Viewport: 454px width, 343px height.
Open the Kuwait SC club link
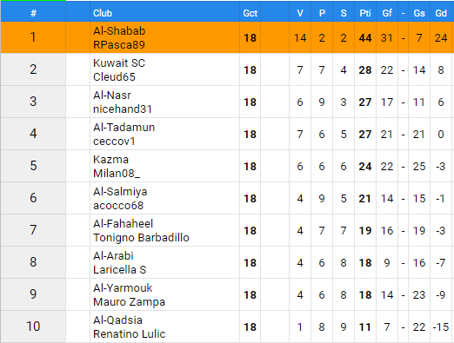tap(119, 63)
